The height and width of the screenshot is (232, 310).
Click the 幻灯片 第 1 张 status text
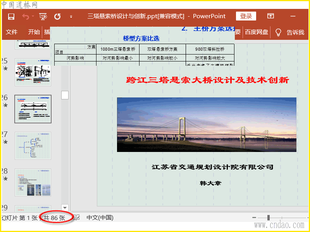tap(19, 218)
